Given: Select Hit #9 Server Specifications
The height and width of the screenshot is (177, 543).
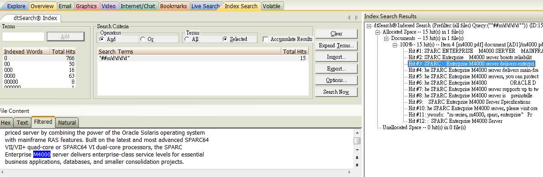Looking at the screenshot, I should click(x=469, y=102).
